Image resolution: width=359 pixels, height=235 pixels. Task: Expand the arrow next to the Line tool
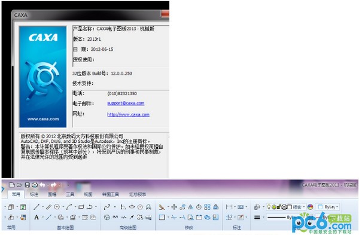point(42,207)
